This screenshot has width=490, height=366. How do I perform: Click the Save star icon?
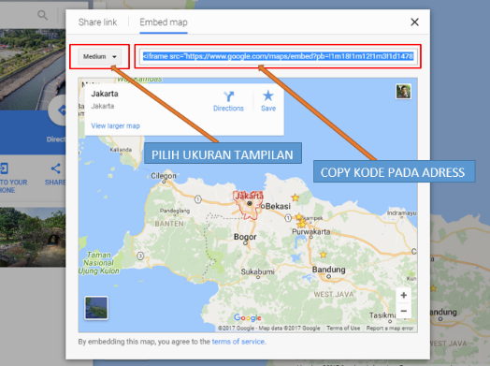pos(268,95)
